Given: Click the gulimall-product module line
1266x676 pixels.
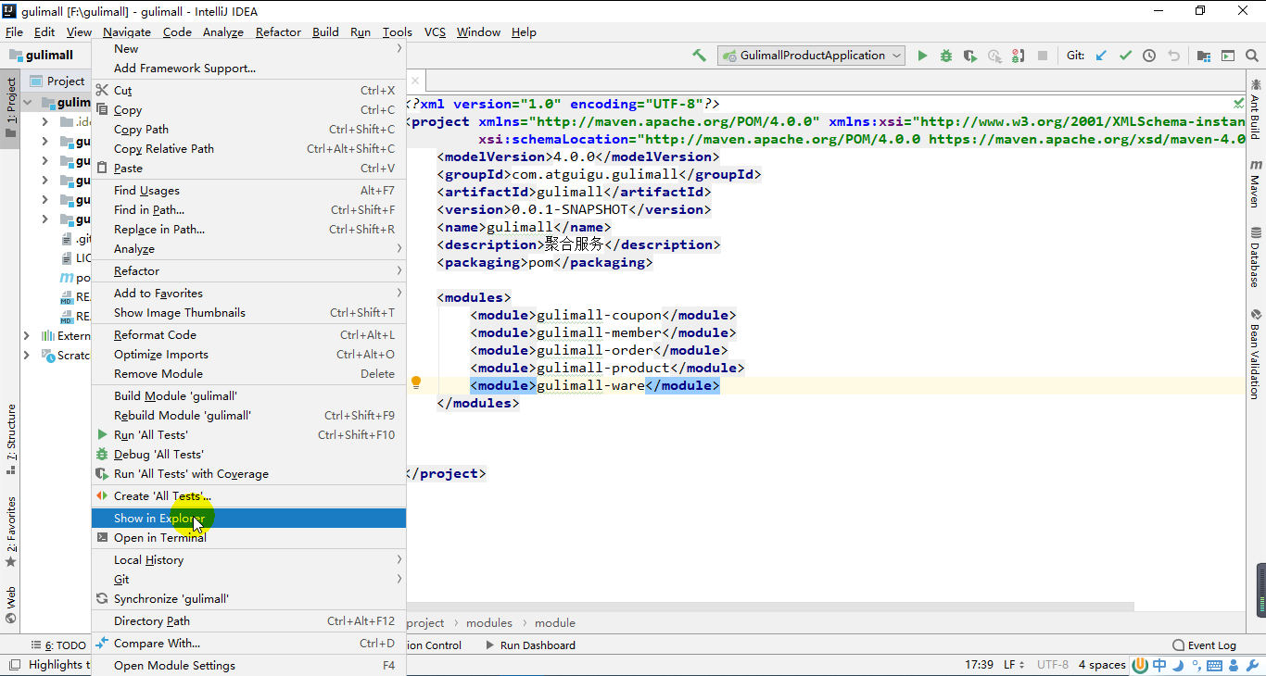Looking at the screenshot, I should tap(607, 368).
